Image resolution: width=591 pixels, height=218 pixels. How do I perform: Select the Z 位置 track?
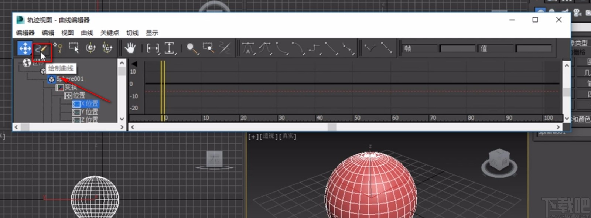click(89, 119)
